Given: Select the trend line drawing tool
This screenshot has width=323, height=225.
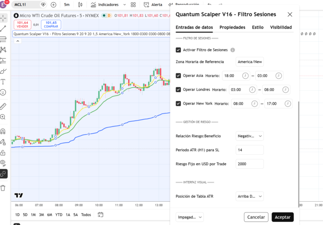Looking at the screenshot, I should pos(3,29).
